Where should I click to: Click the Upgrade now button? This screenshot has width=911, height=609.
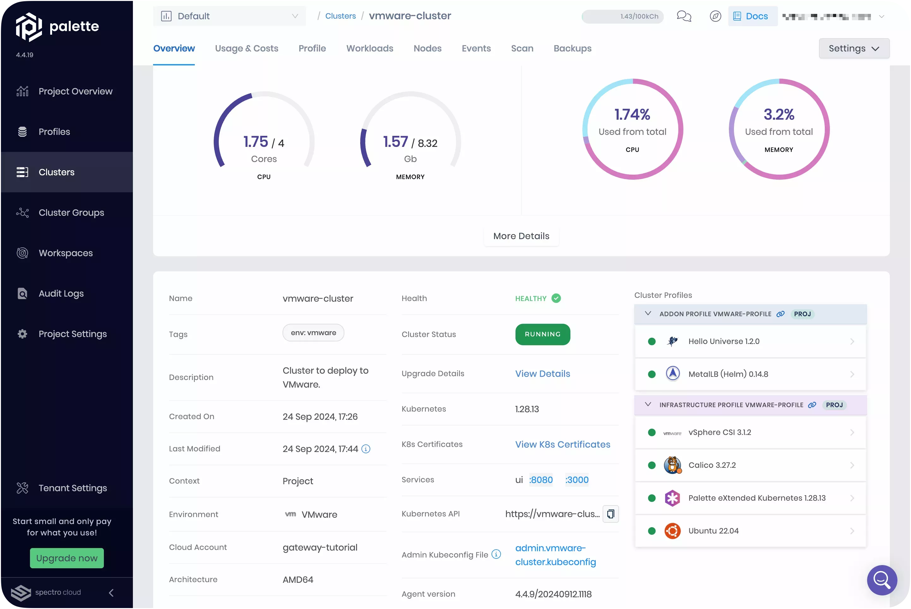pyautogui.click(x=66, y=558)
